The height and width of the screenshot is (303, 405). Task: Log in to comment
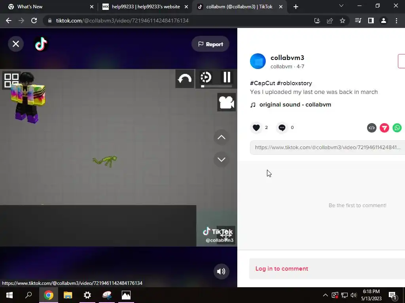pos(282,269)
